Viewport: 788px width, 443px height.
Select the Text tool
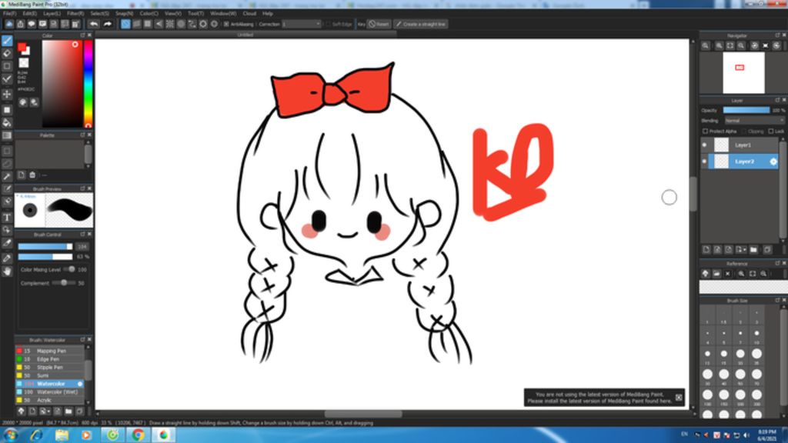point(7,218)
